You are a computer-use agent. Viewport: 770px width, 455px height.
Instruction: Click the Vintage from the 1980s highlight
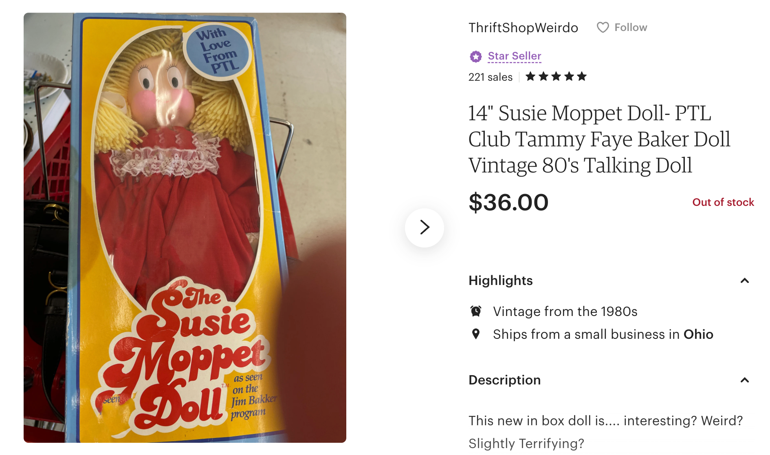[x=565, y=311]
